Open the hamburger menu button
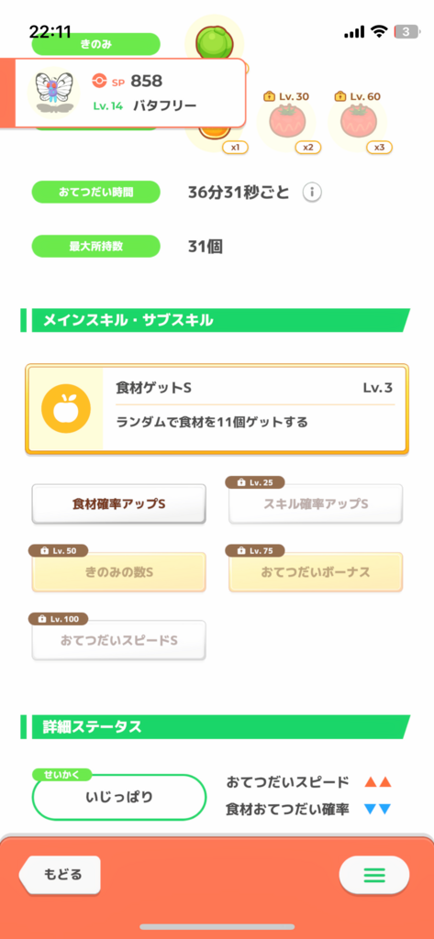This screenshot has height=939, width=434. tap(374, 876)
